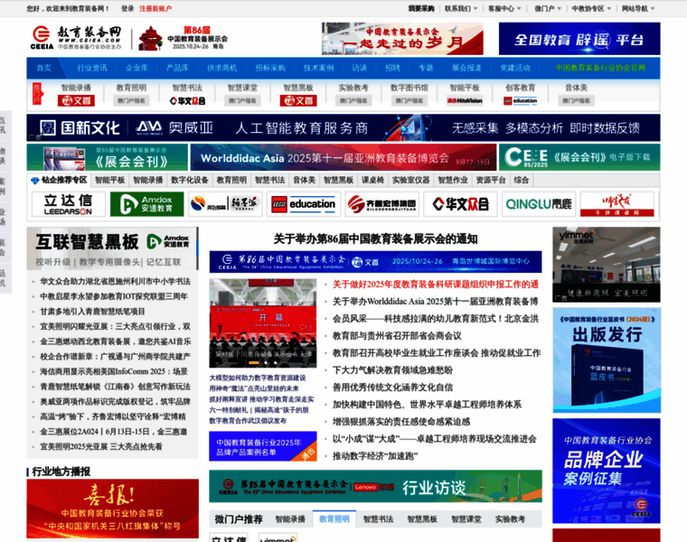Open the 行业访谈 Lenovo banner
The height and width of the screenshot is (542, 687).
375,486
